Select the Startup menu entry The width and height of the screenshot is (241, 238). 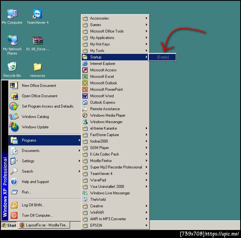pyautogui.click(x=115, y=57)
